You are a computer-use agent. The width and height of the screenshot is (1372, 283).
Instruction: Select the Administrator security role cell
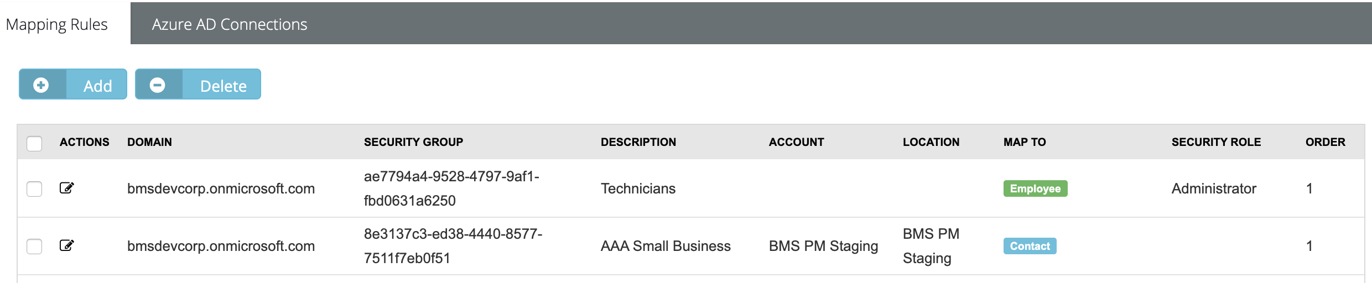(x=1214, y=188)
